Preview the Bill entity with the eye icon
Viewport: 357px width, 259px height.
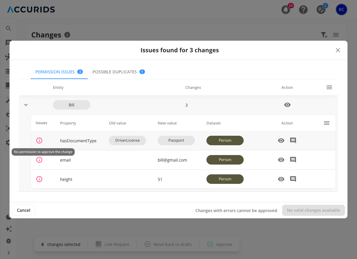pyautogui.click(x=287, y=105)
